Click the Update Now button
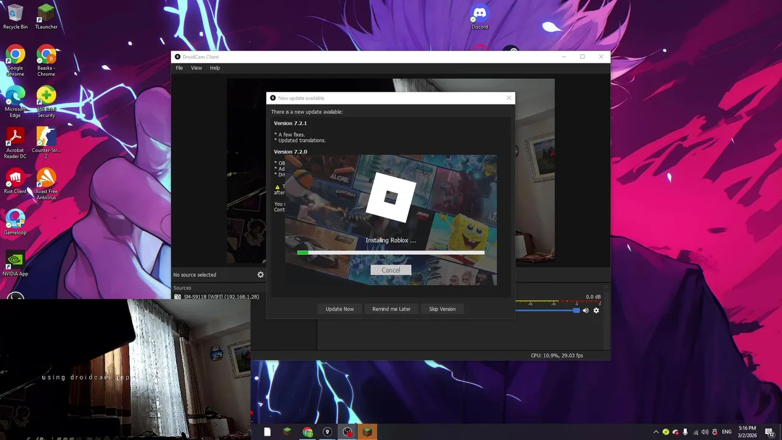This screenshot has height=440, width=782. [x=340, y=309]
